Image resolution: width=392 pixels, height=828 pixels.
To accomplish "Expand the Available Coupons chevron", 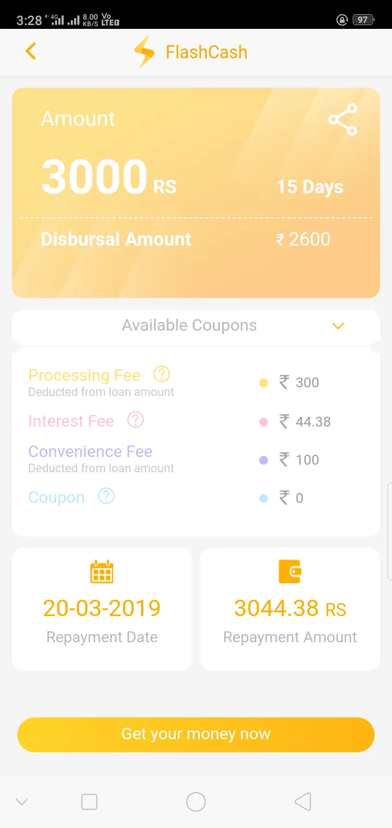I will [338, 326].
